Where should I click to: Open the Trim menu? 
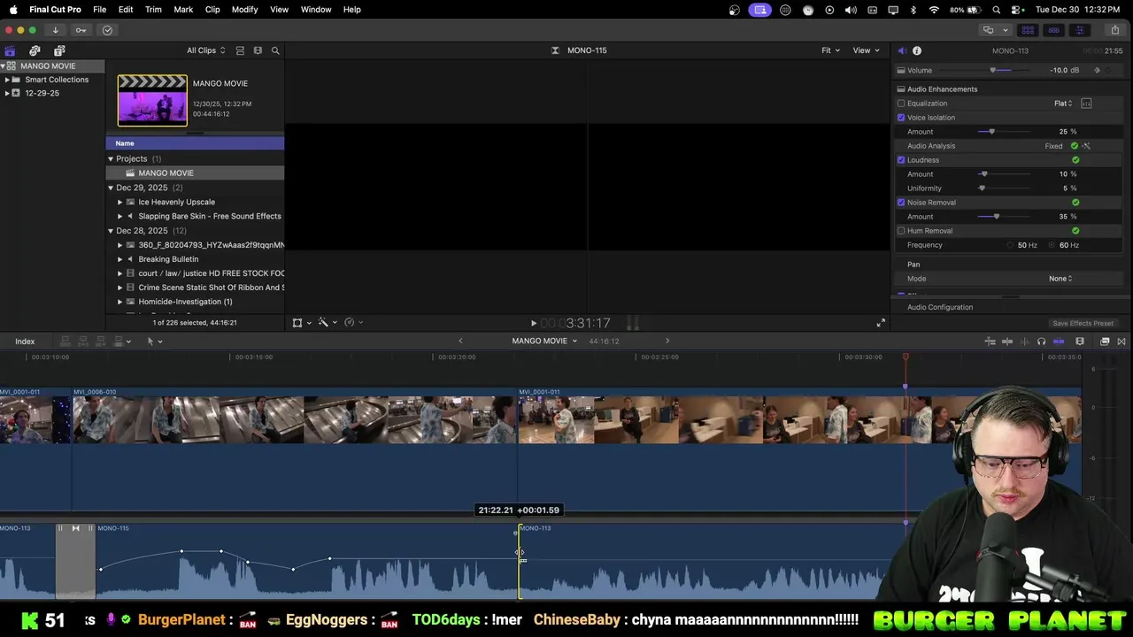[x=153, y=10]
